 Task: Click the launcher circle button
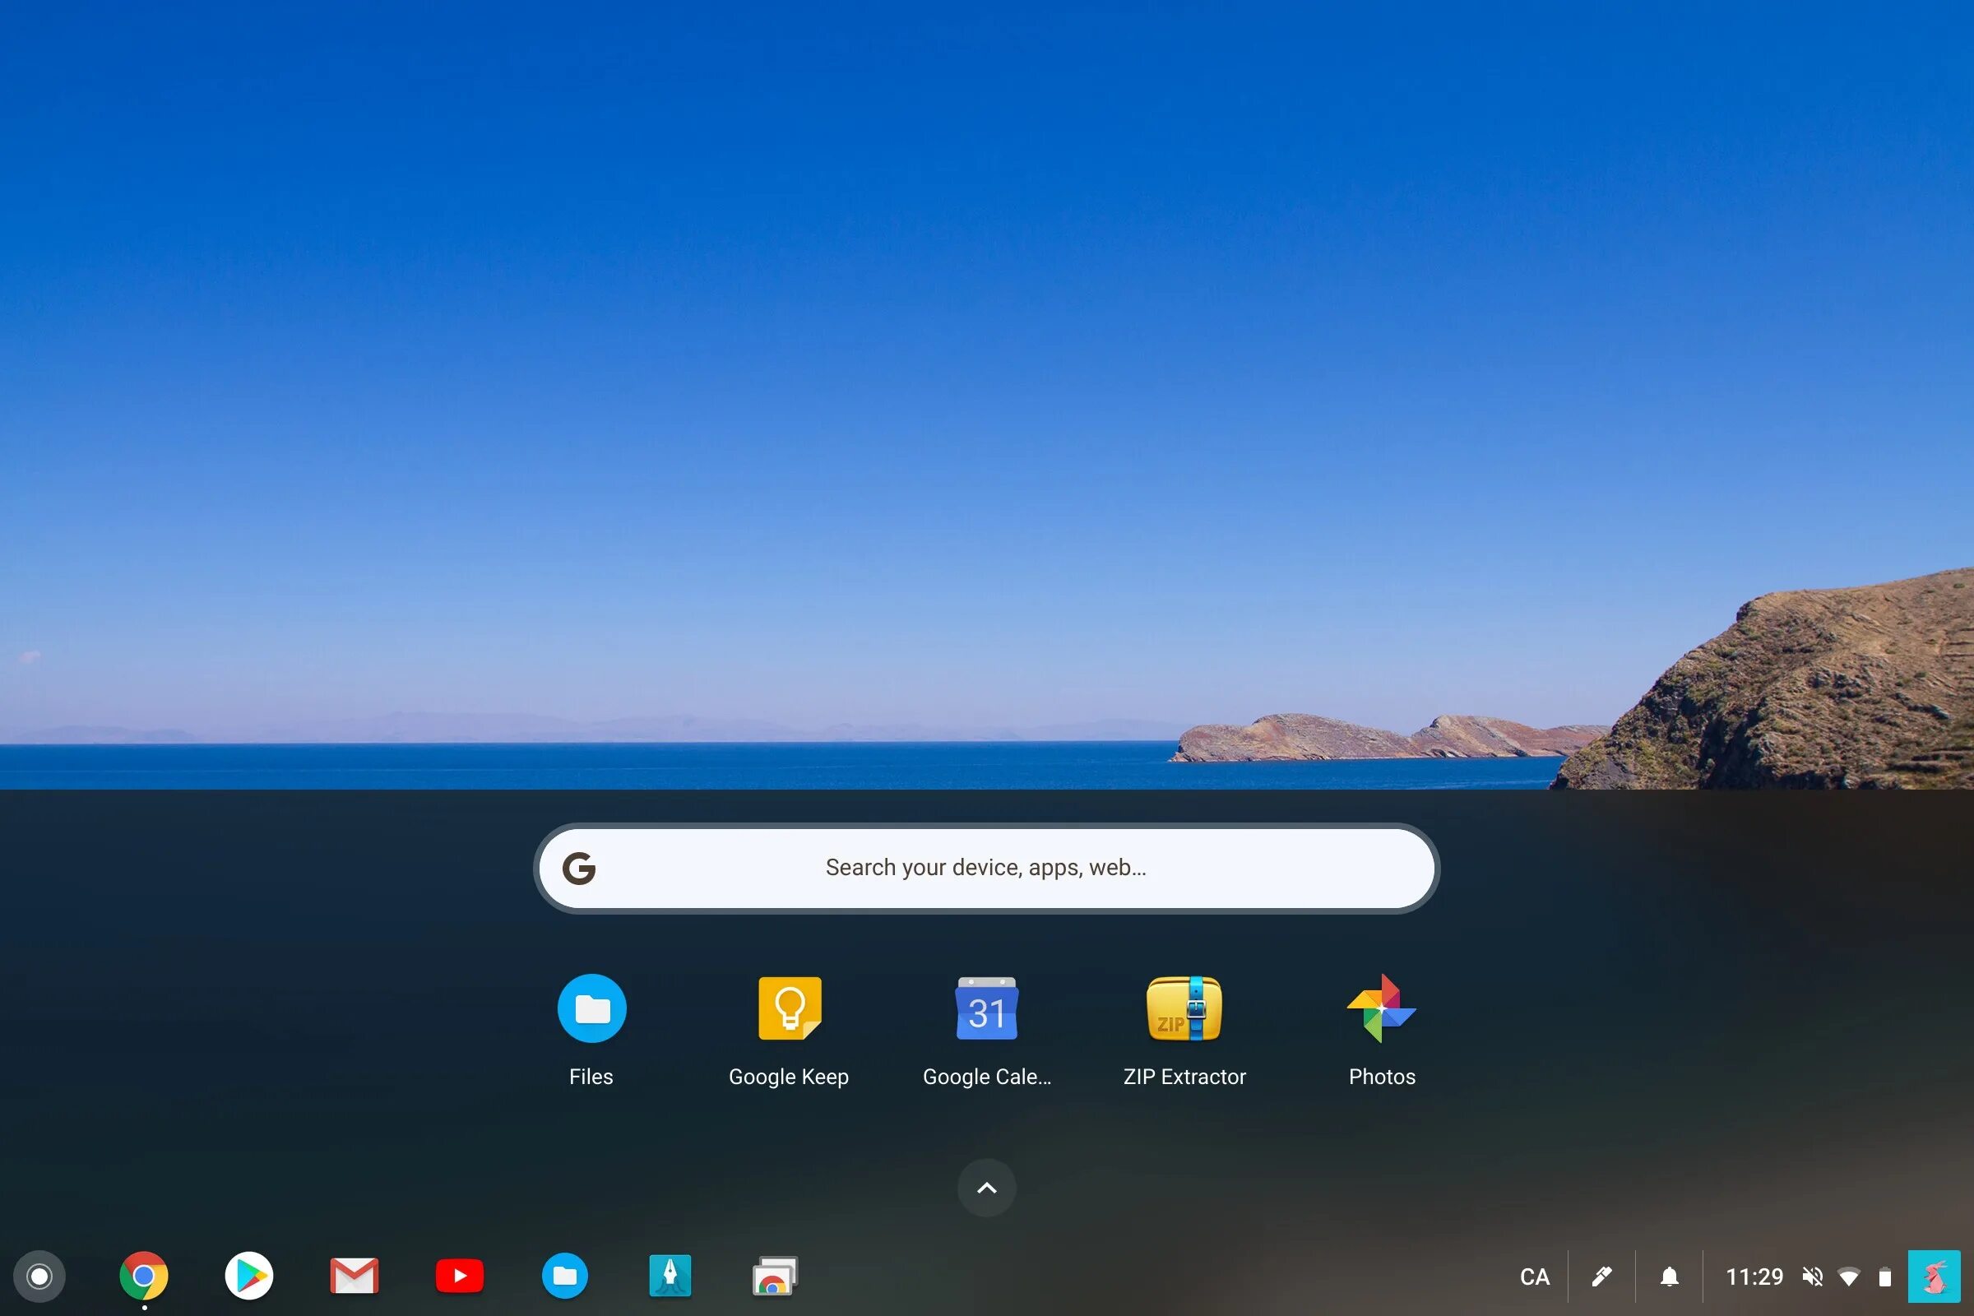[x=39, y=1277]
